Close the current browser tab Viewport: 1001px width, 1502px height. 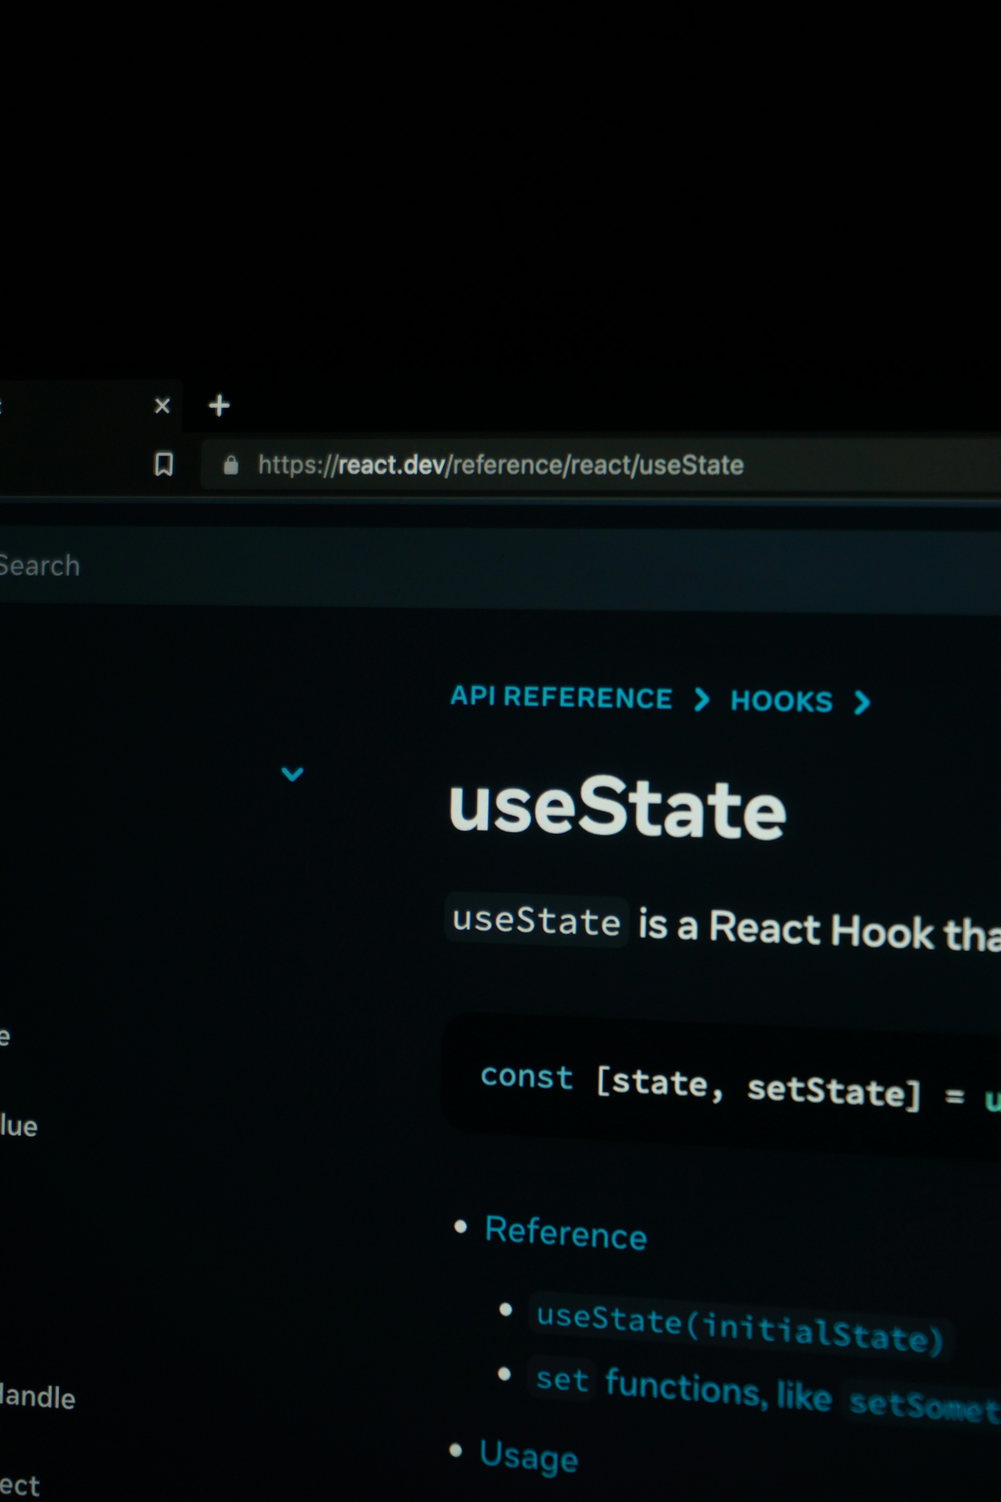tap(163, 406)
